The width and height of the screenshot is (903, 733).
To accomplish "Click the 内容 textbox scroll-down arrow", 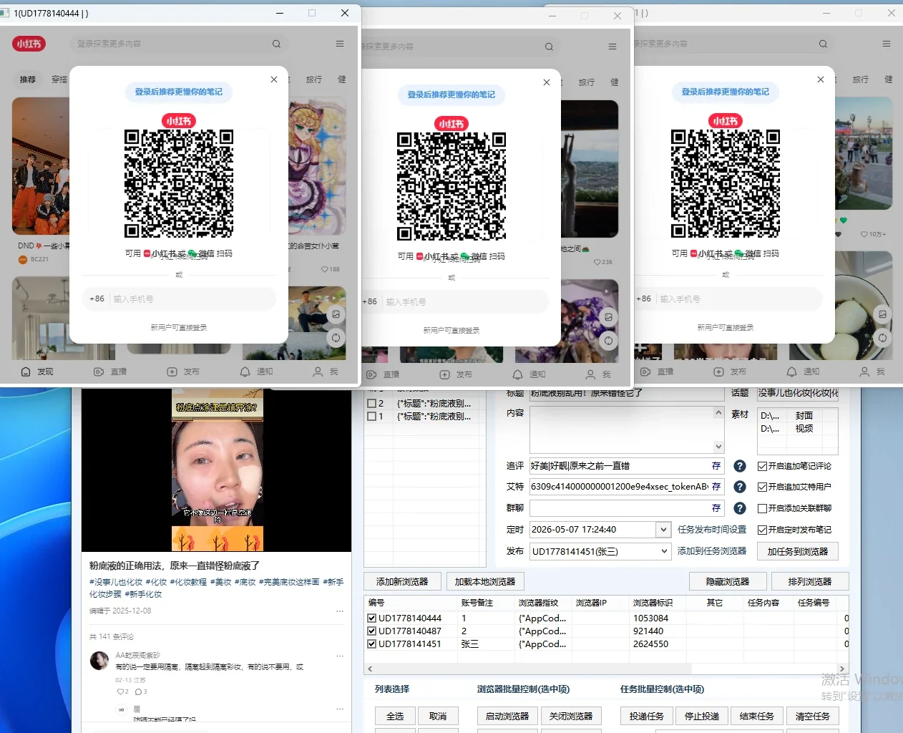I will tap(719, 447).
